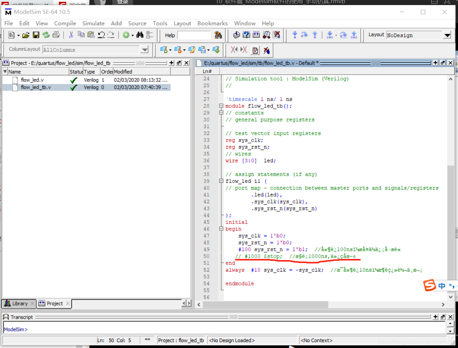Open the File menu
This screenshot has height=348, width=458.
(x=8, y=23)
